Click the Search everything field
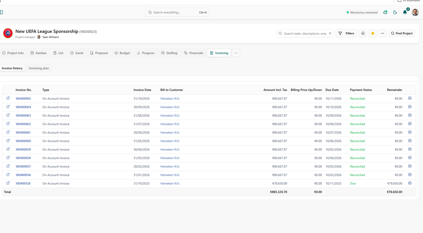This screenshot has width=423, height=233. click(177, 12)
